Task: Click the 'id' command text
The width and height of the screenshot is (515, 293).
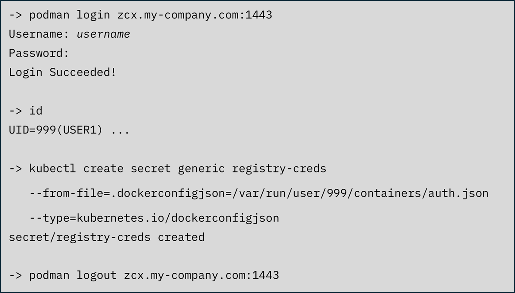Action: (x=36, y=111)
